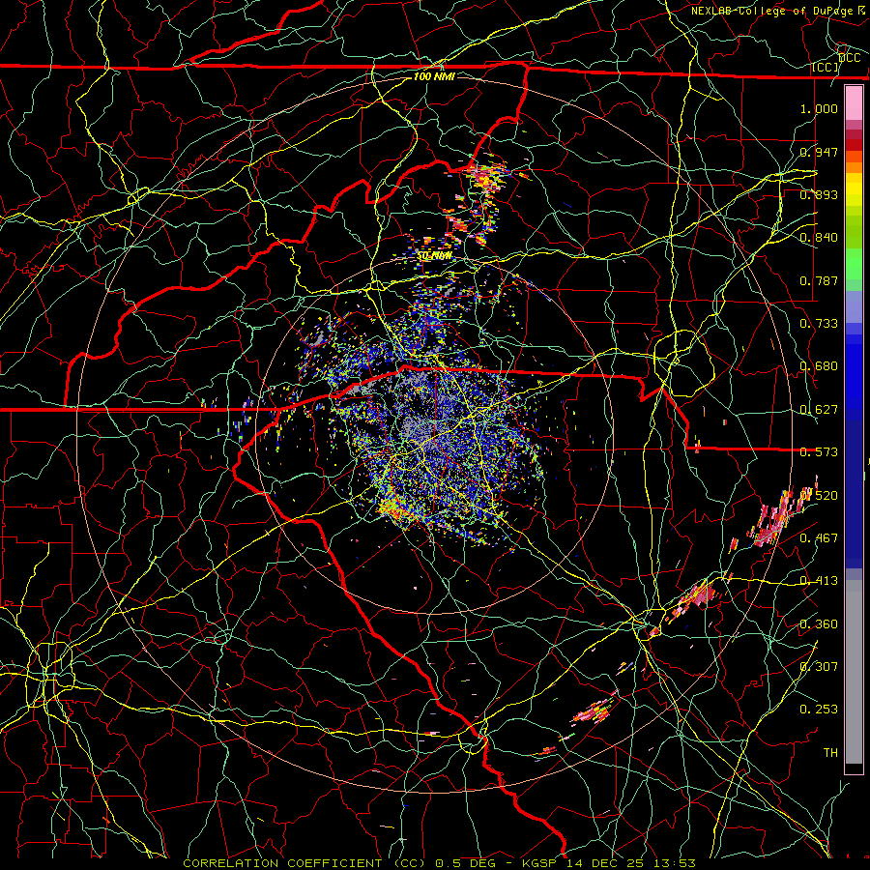The image size is (870, 870).
Task: Pick the bright green segment of color bar
Action: pyautogui.click(x=854, y=264)
